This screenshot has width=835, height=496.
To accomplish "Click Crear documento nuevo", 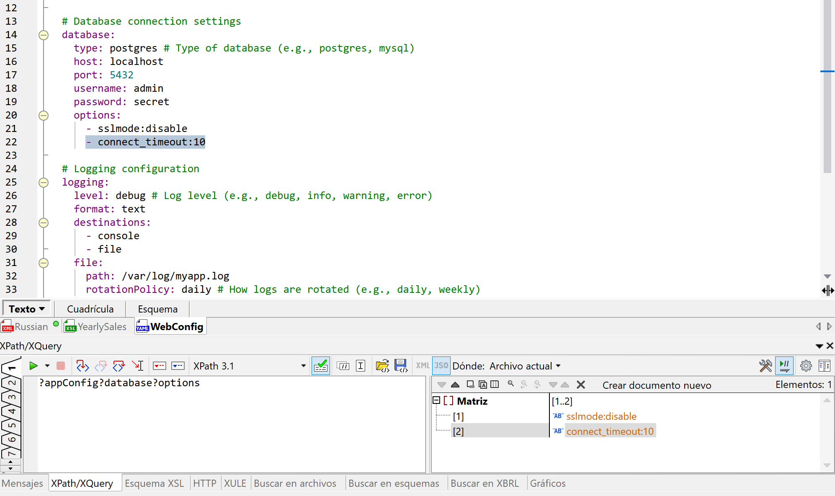I will 656,385.
